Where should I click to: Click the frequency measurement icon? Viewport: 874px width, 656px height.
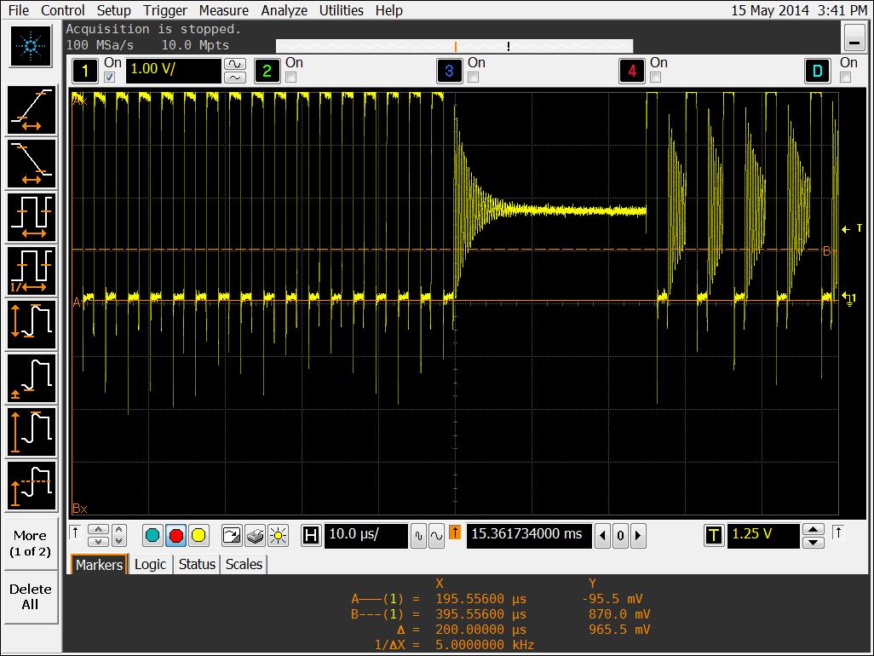click(32, 270)
